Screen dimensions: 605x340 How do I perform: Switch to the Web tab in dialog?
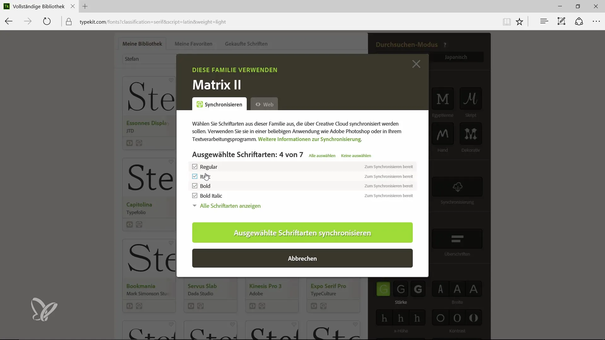[x=264, y=104]
